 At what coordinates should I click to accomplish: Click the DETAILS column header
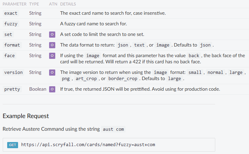click(68, 4)
